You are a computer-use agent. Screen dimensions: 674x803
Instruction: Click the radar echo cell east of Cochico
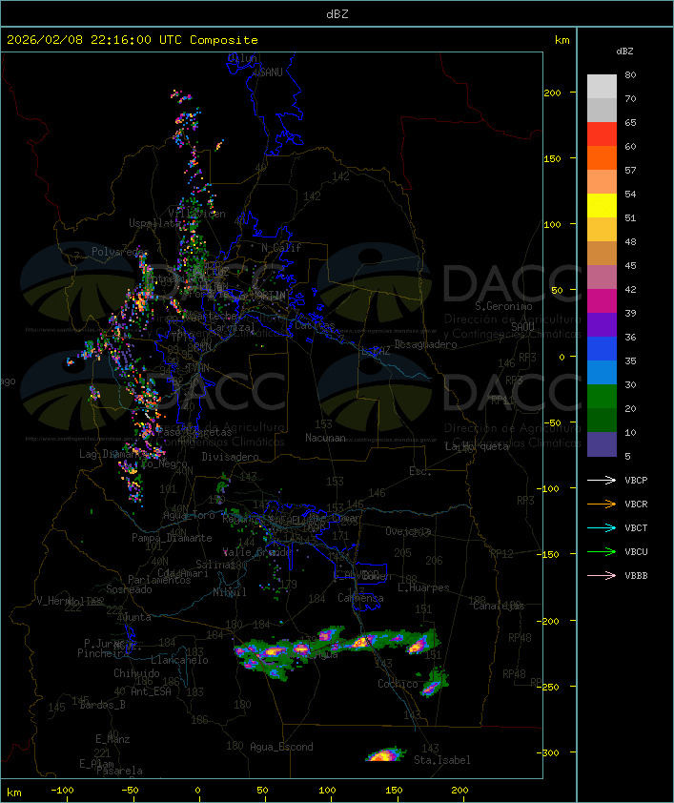pyautogui.click(x=435, y=683)
